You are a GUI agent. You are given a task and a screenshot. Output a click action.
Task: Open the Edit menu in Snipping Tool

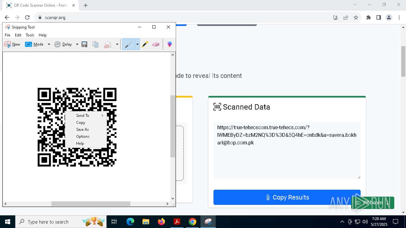18,35
